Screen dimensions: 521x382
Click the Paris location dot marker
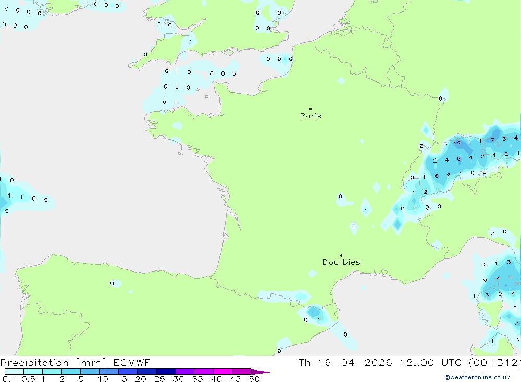tap(311, 109)
